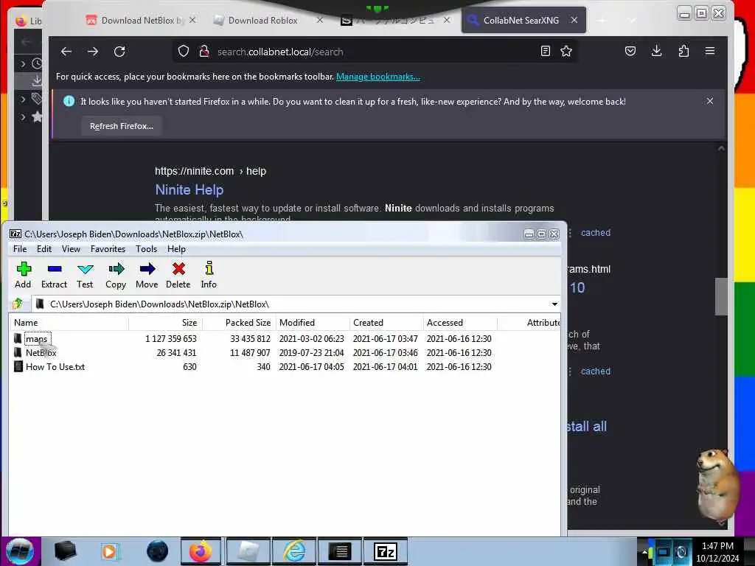Open the Windows Start menu

point(20,551)
